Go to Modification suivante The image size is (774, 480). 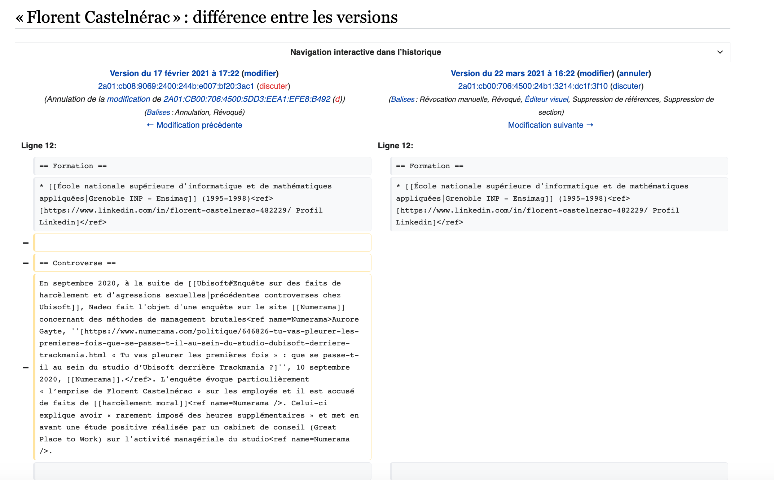coord(550,125)
